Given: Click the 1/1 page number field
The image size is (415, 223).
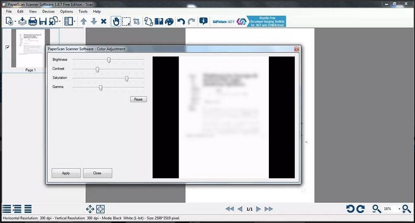Looking at the screenshot, I should 249,209.
